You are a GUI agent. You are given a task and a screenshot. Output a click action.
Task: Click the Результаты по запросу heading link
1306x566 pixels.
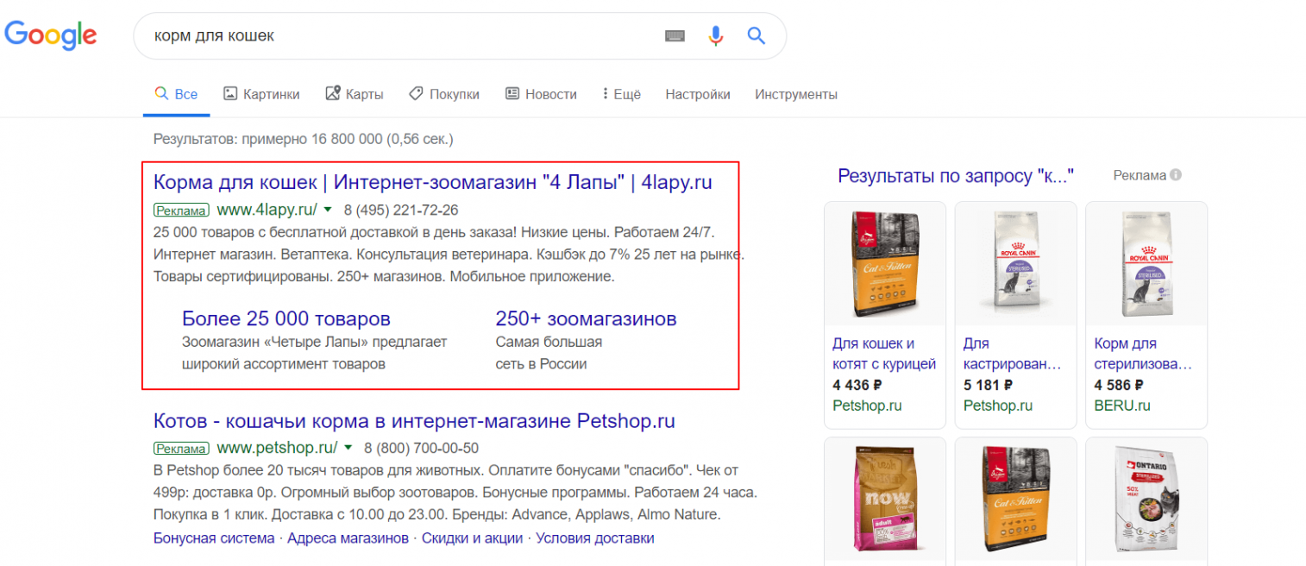click(956, 177)
